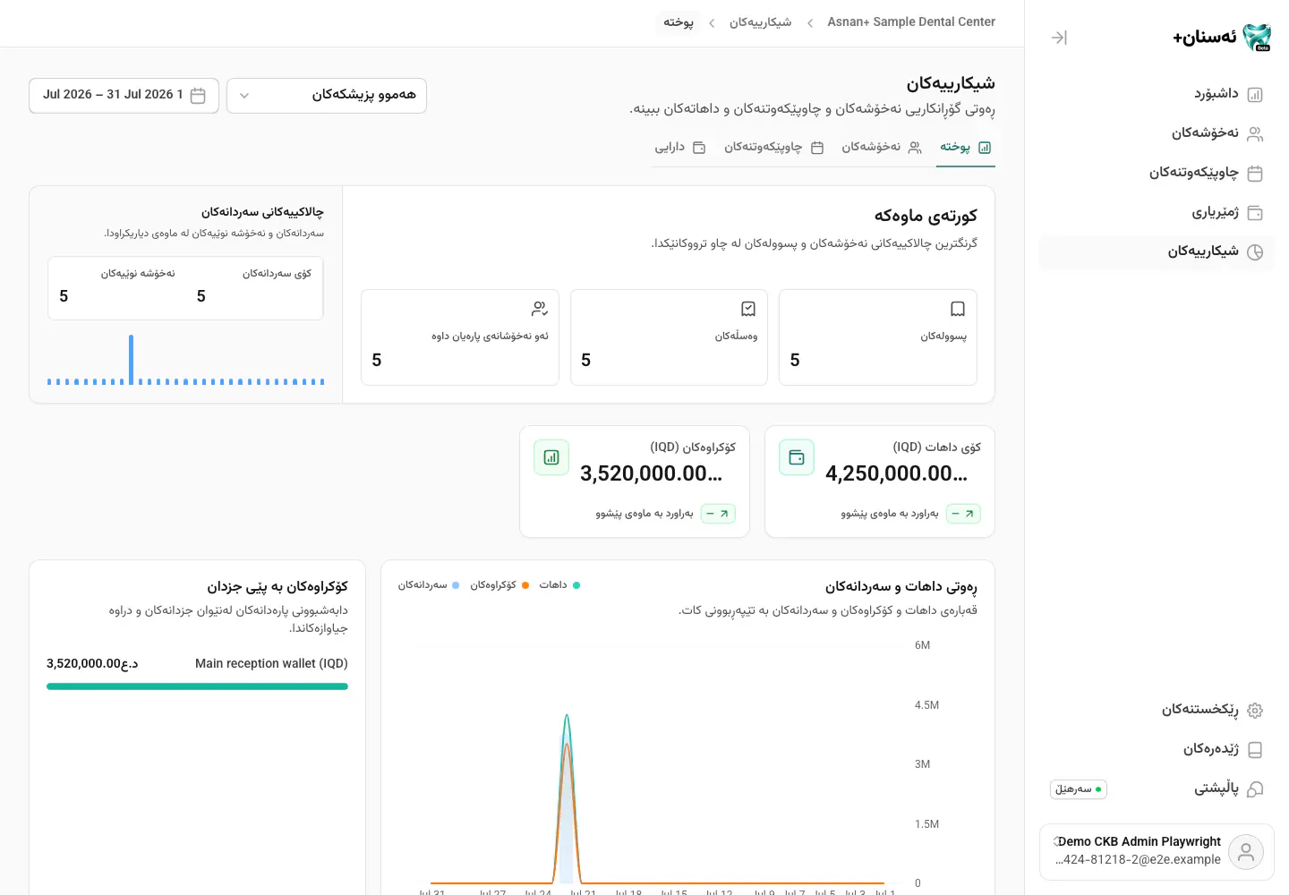
Task: Click the پوختە breadcrumb item
Action: [679, 21]
